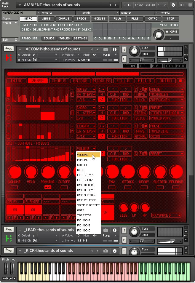This screenshot has width=195, height=283.
Task: Choose PANNING from the open dropdown list
Action: (88, 160)
